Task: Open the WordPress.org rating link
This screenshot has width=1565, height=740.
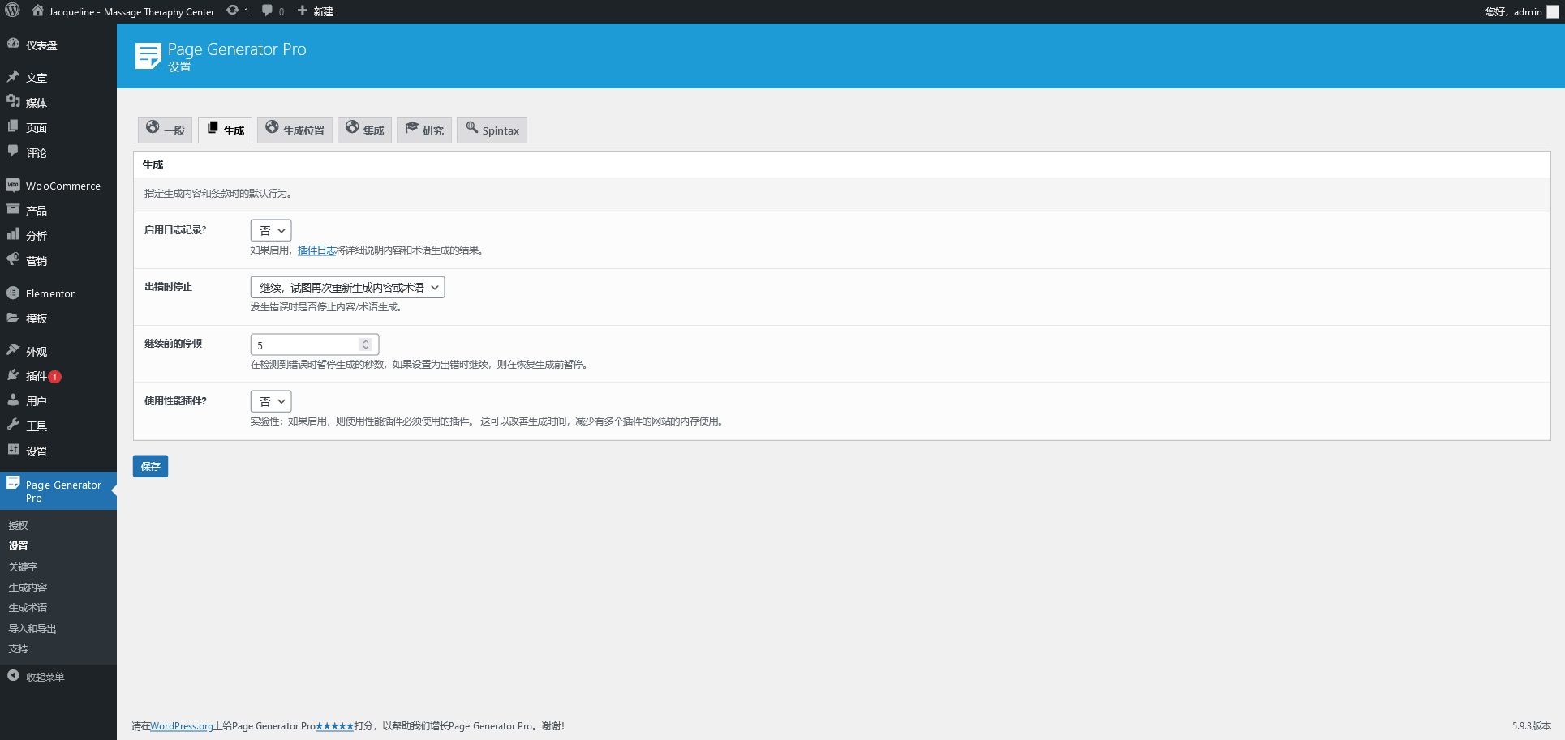Action: point(182,726)
